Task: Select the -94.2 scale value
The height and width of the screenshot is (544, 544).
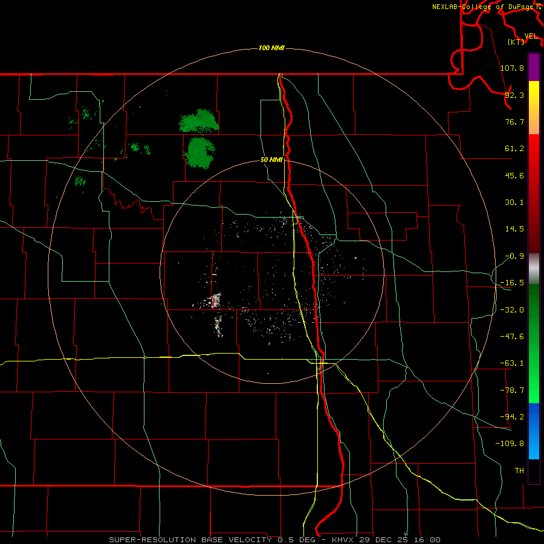Action: [x=512, y=417]
